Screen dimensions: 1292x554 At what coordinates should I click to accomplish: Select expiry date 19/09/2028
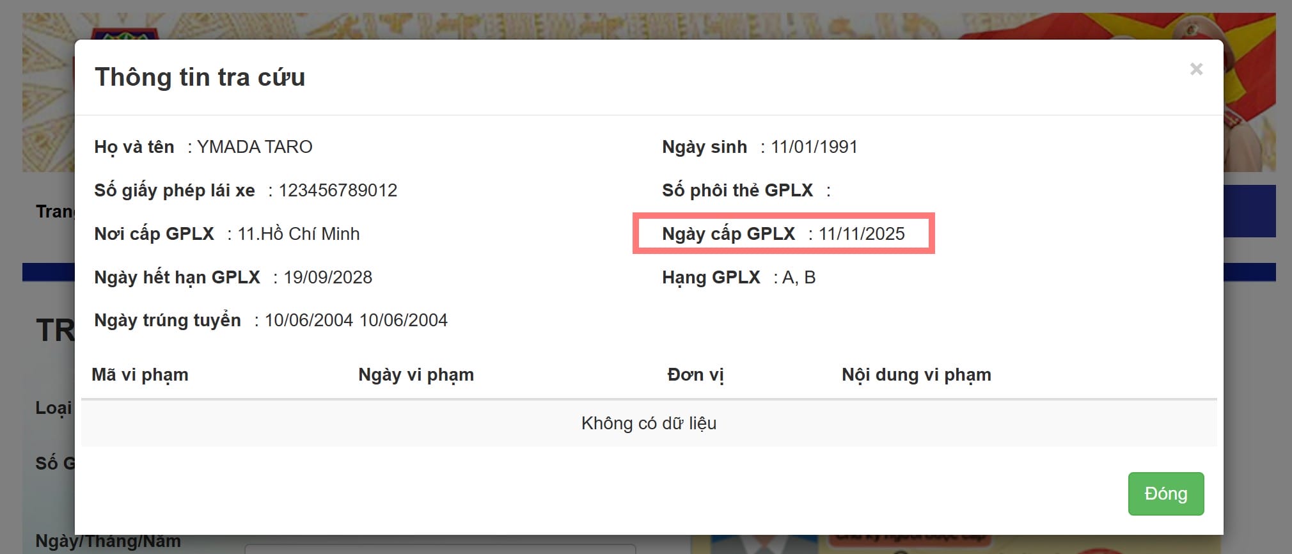pos(327,278)
